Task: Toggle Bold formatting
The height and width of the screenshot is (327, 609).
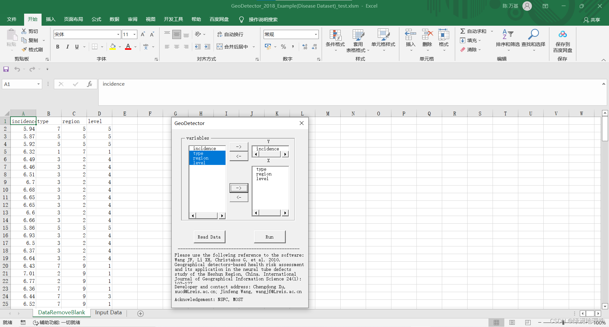Action: (x=58, y=47)
